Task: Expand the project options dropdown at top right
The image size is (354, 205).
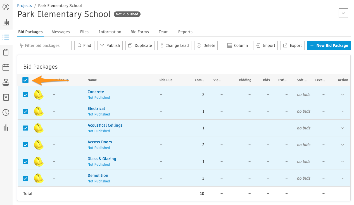Action: coord(343,13)
